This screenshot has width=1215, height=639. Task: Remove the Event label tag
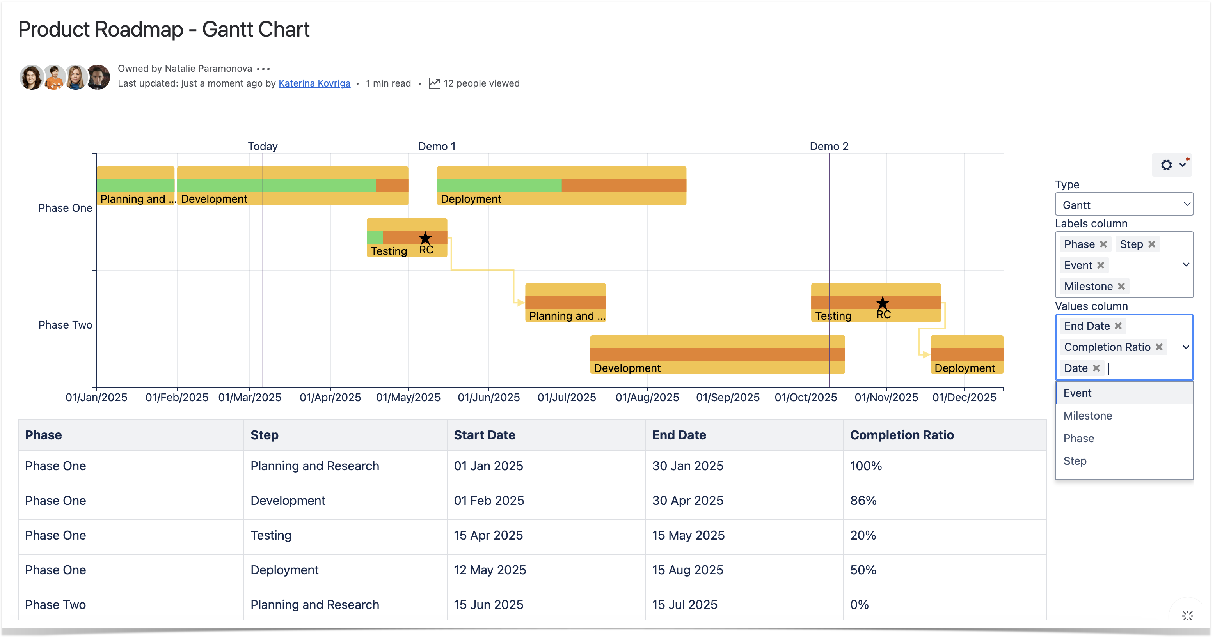click(x=1101, y=265)
